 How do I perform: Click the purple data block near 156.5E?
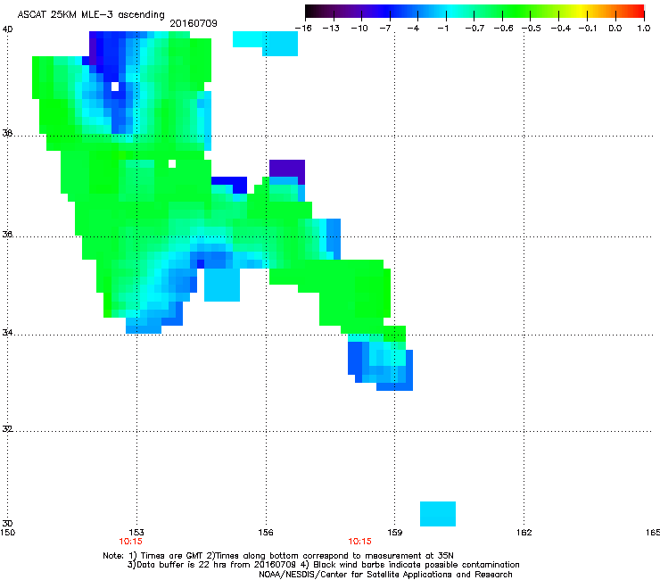(287, 169)
